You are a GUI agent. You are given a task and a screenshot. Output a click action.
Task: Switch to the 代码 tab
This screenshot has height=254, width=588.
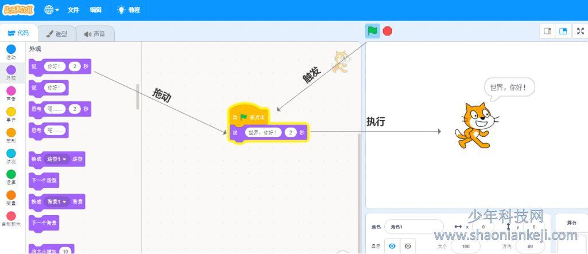(x=18, y=33)
